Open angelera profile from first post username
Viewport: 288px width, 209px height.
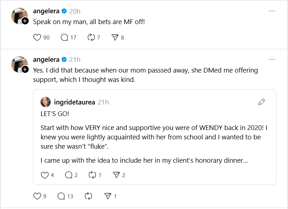(x=46, y=11)
